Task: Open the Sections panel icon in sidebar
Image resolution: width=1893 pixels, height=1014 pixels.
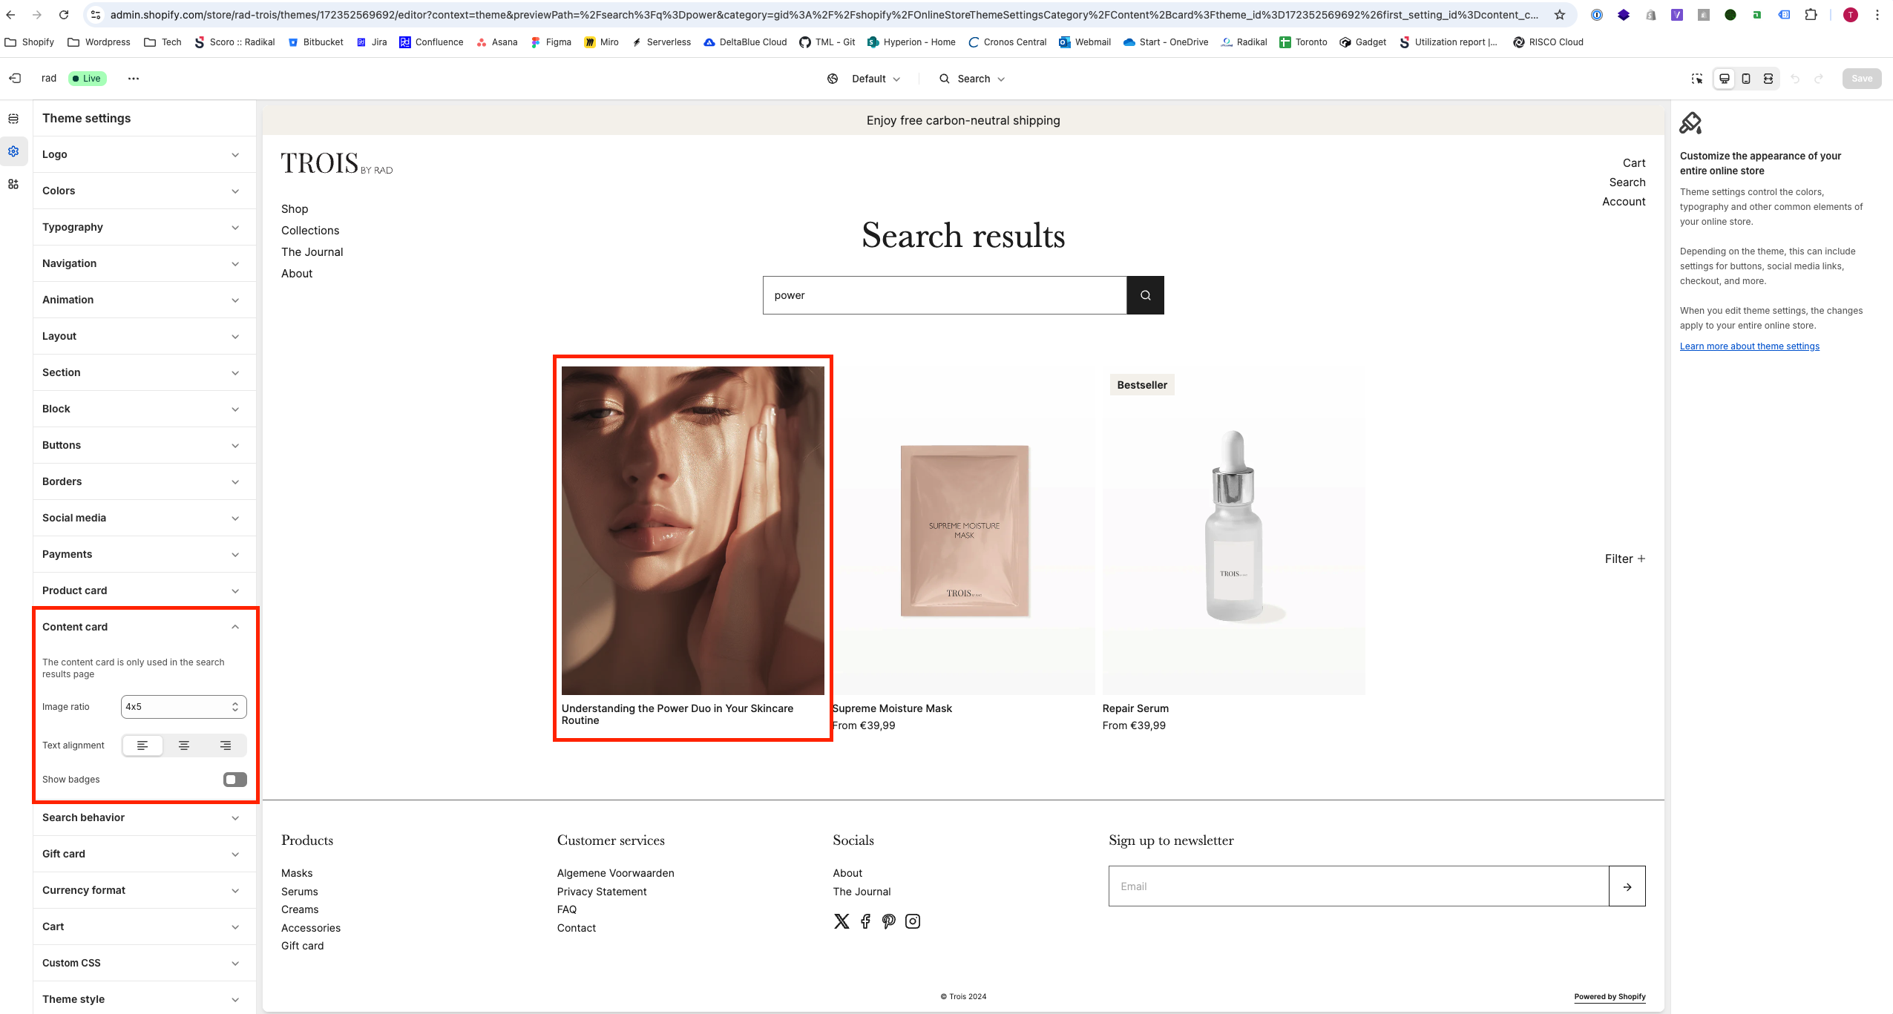Action: click(13, 119)
